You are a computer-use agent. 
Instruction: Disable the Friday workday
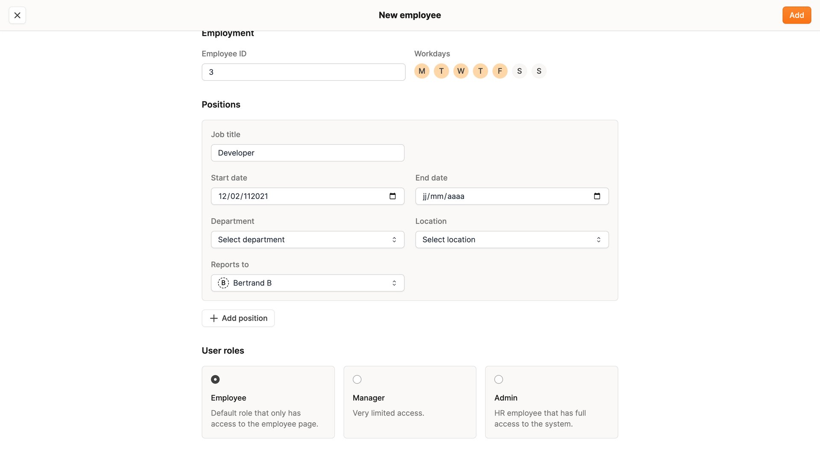click(x=500, y=71)
